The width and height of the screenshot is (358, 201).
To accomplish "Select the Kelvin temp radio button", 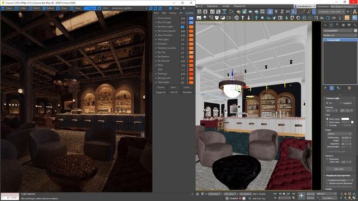I will click(327, 122).
